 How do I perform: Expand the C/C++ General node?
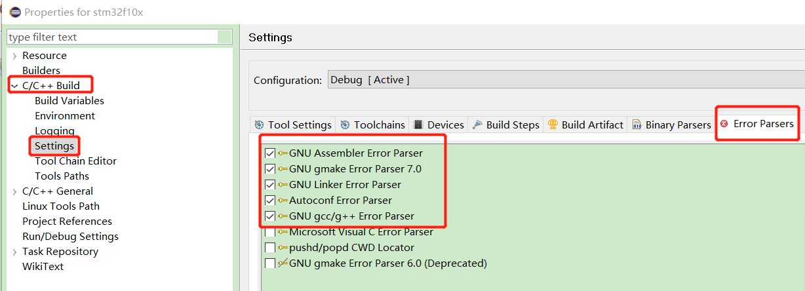[14, 191]
